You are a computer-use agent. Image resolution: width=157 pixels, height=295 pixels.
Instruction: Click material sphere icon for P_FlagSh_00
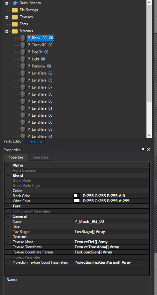tap(23, 52)
